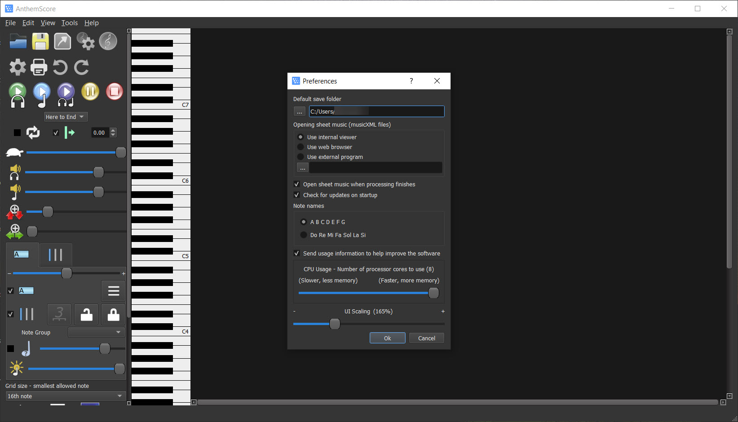Open the gears processing options icon
The image size is (738, 422).
click(85, 42)
